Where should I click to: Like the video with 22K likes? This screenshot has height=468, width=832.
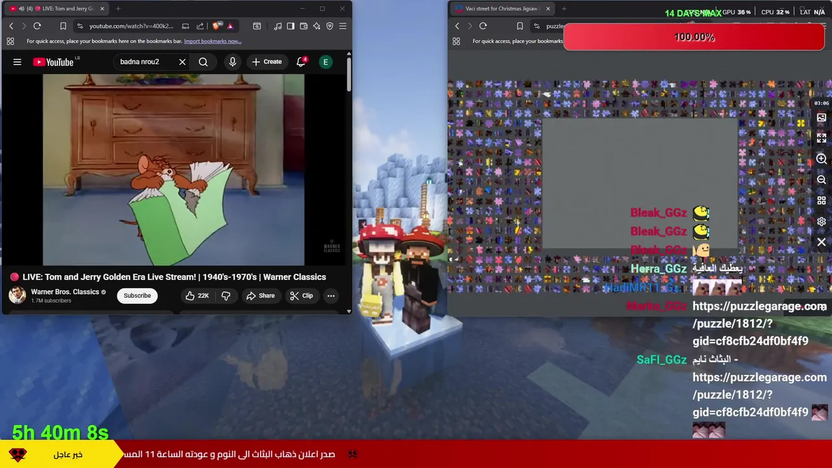coord(196,296)
